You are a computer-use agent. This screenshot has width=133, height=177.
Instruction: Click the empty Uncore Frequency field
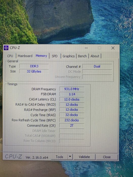97,77
